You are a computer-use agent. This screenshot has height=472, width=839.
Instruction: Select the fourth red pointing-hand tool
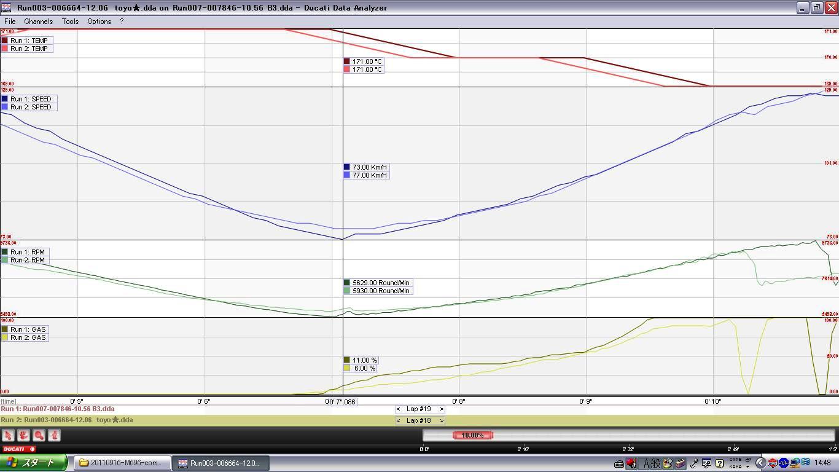[54, 435]
